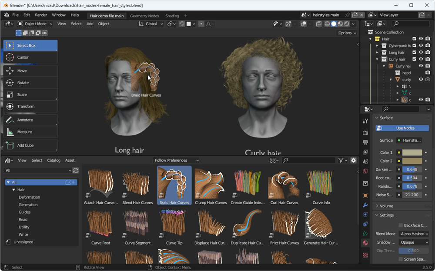Open asset browser settings gear icon
This screenshot has width=435, height=271.
[x=353, y=160]
